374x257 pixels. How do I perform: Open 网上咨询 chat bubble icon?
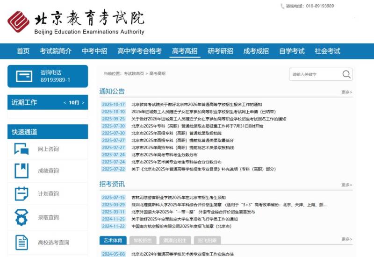[x=22, y=149]
